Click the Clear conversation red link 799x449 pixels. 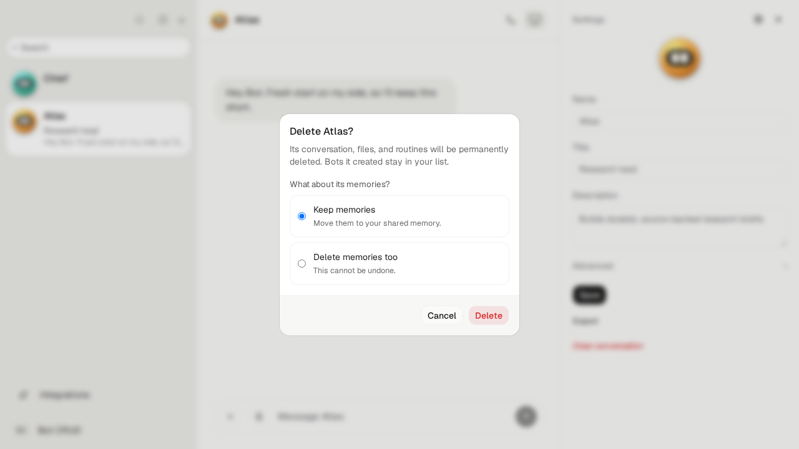click(x=607, y=345)
